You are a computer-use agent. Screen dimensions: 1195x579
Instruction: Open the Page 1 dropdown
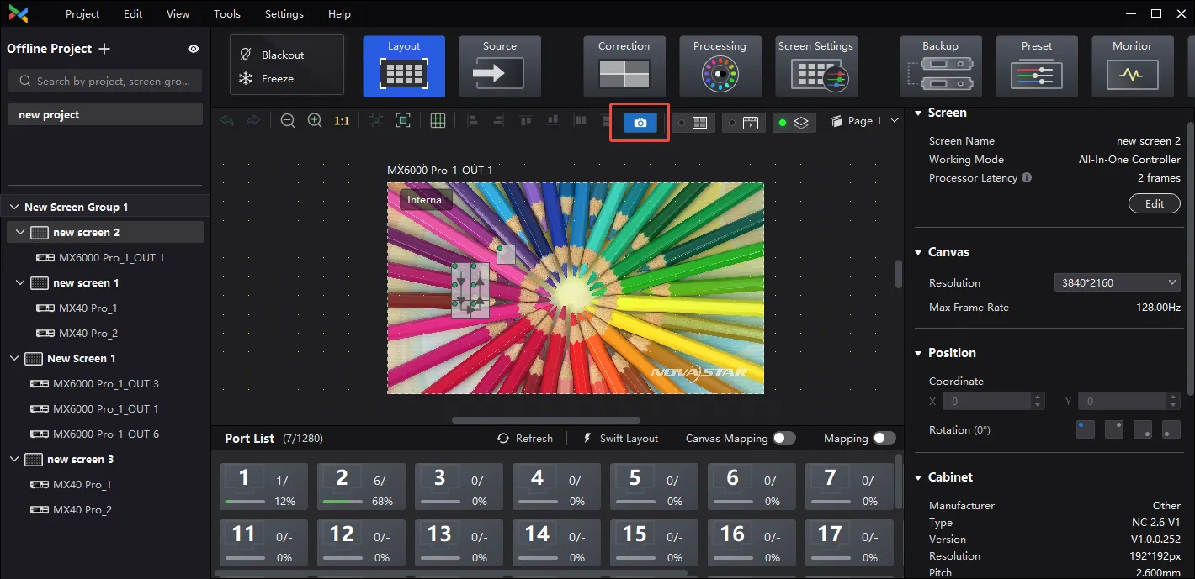pos(864,121)
